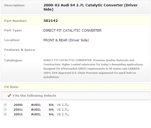
Task: Click the Location: label
Action: tap(12, 40)
